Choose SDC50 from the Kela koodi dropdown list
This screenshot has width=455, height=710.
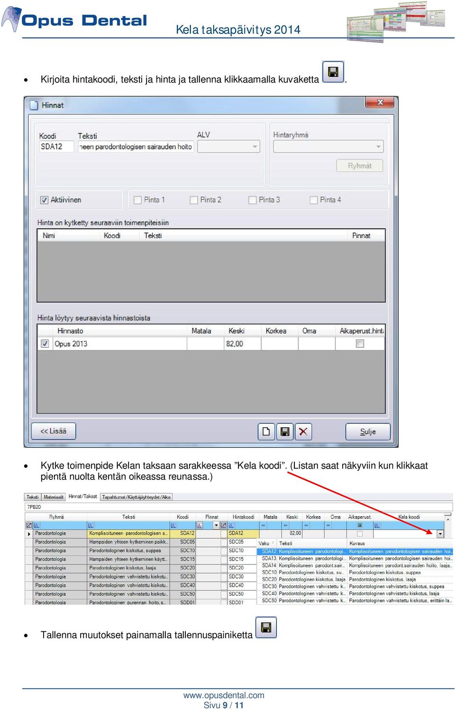click(x=355, y=600)
